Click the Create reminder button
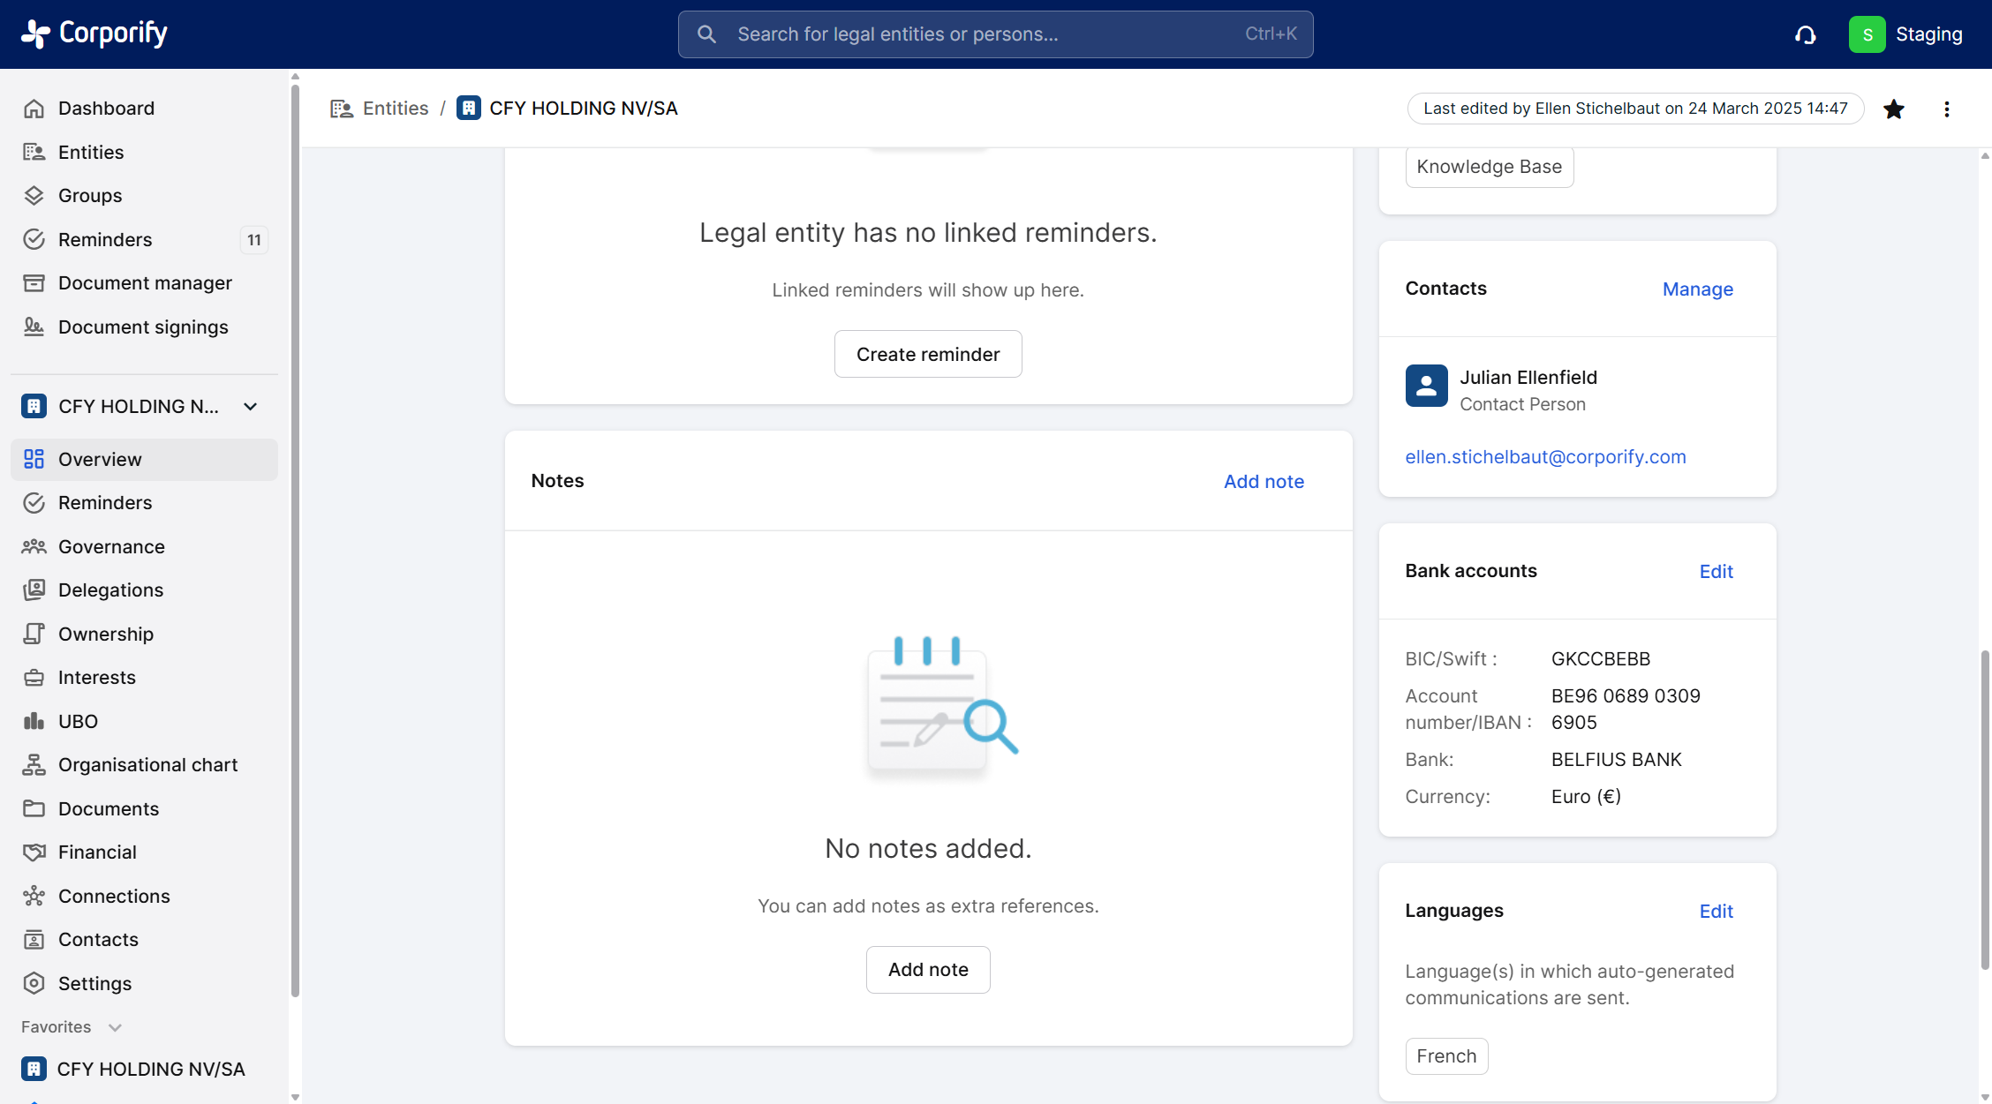Screen dimensions: 1992x1104 (927, 354)
